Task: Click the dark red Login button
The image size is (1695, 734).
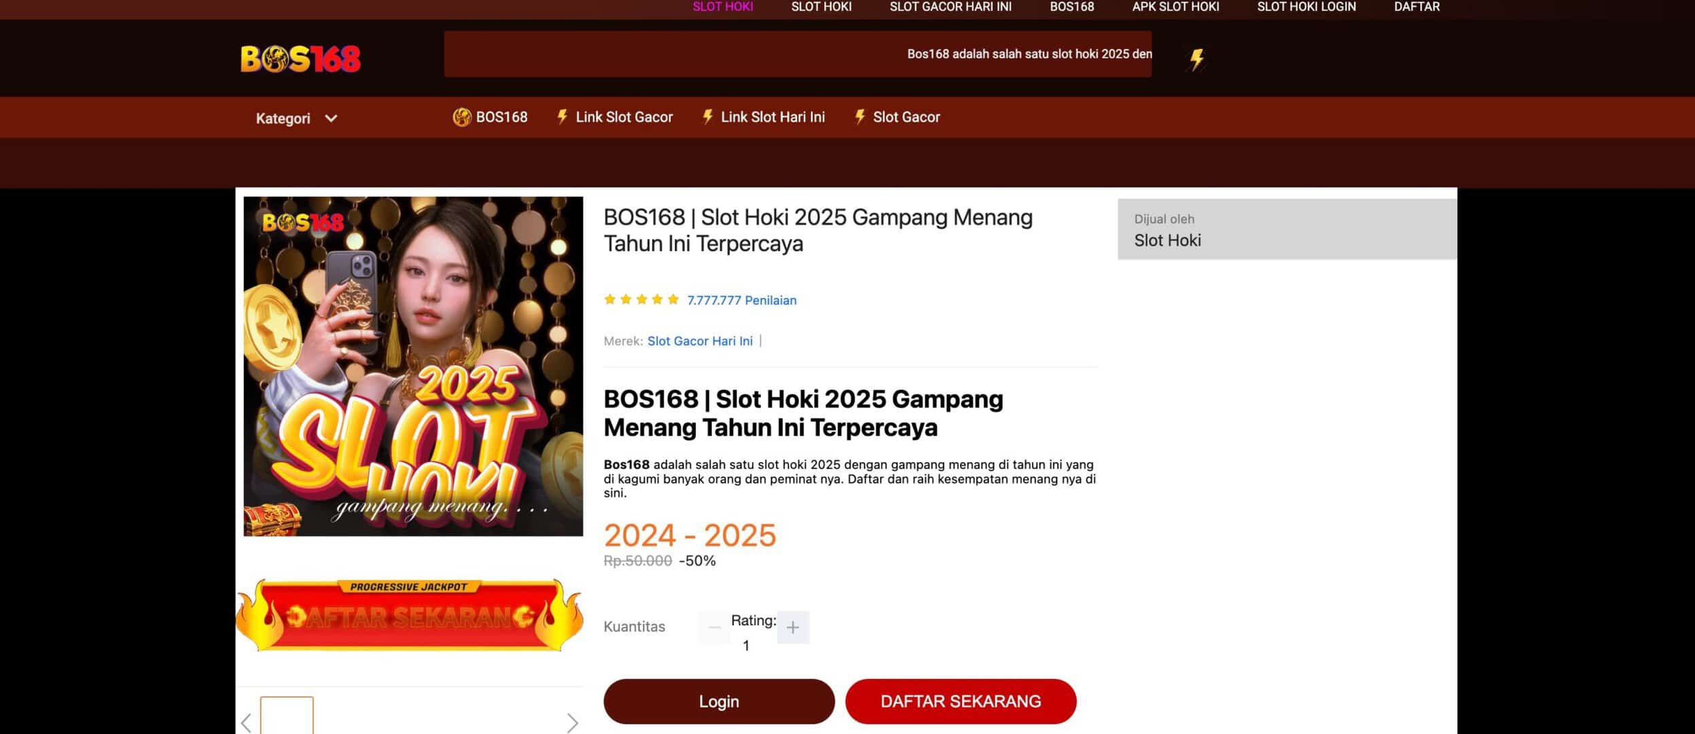Action: [x=719, y=701]
